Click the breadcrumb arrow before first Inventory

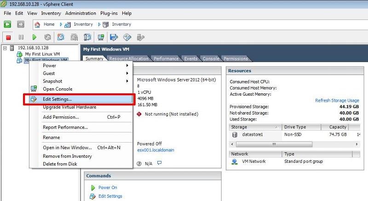tap(61, 24)
